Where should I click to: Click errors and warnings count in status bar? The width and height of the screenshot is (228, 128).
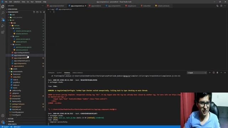(x=17, y=127)
